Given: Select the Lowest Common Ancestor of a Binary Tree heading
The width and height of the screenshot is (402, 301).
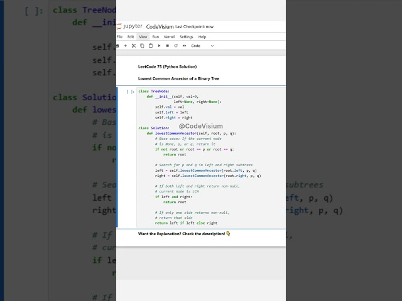Looking at the screenshot, I should [178, 78].
